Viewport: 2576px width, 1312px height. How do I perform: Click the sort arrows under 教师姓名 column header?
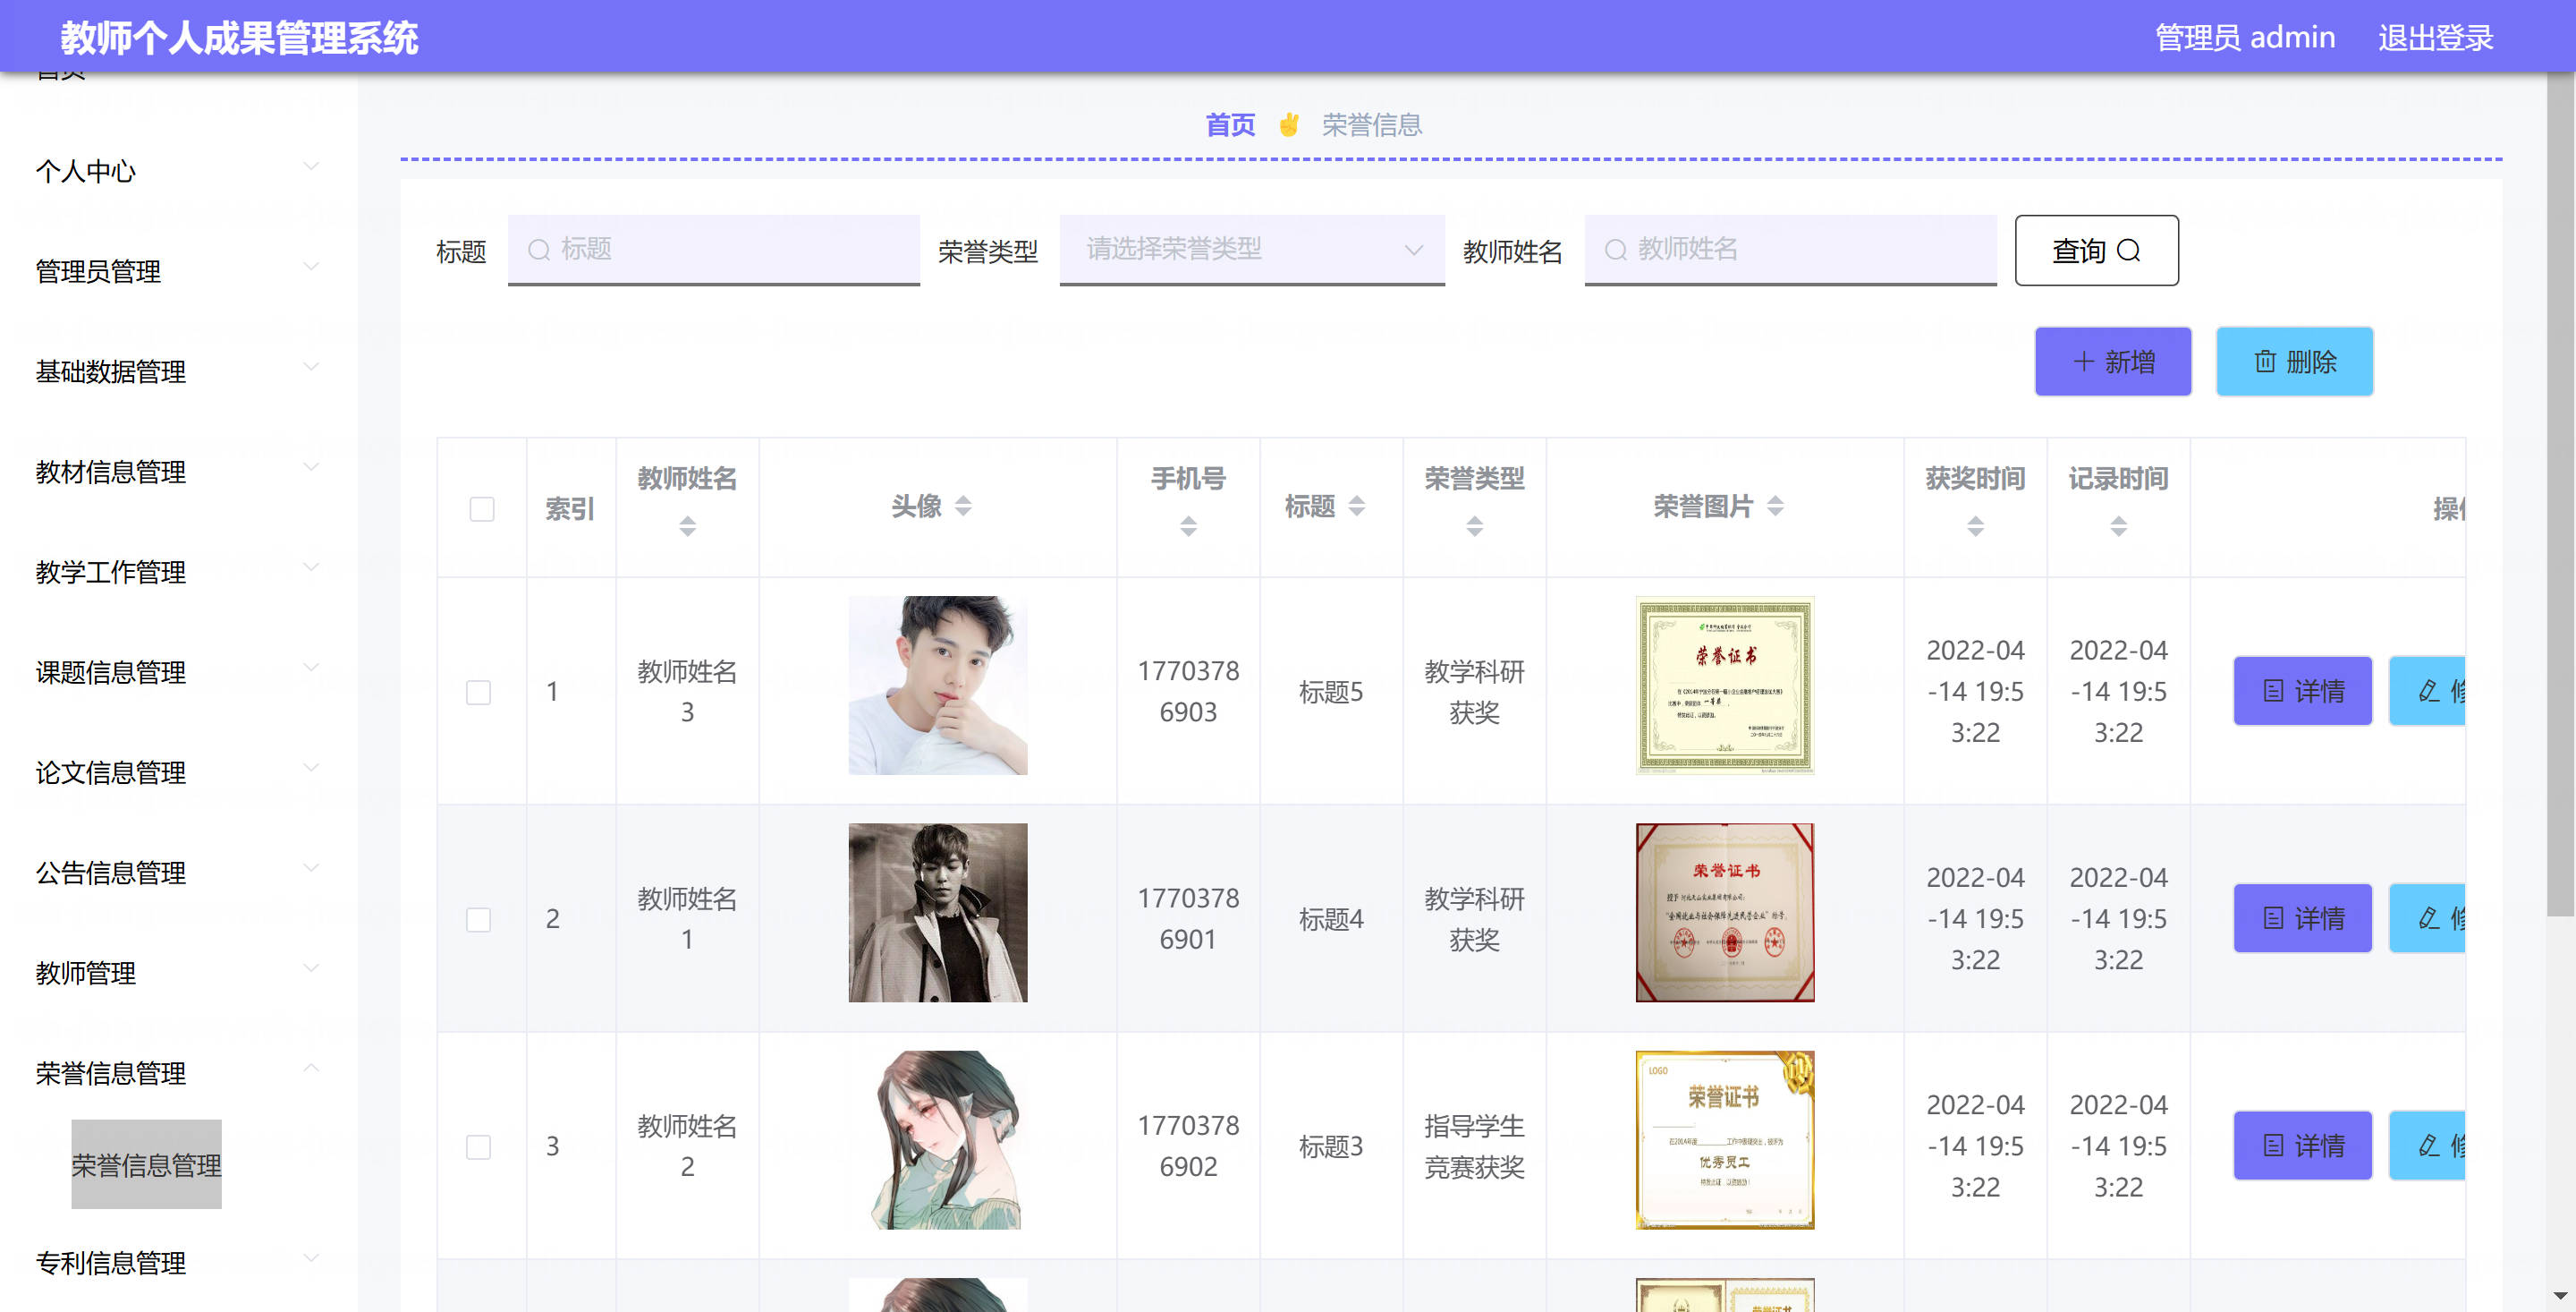687,526
